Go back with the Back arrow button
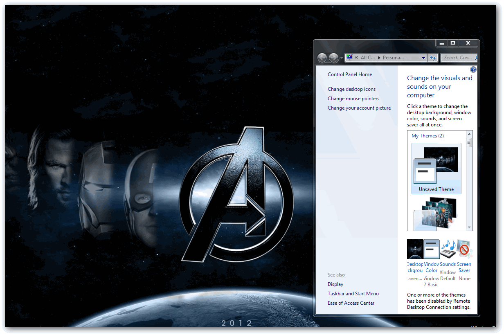This screenshot has width=504, height=335. pos(322,58)
